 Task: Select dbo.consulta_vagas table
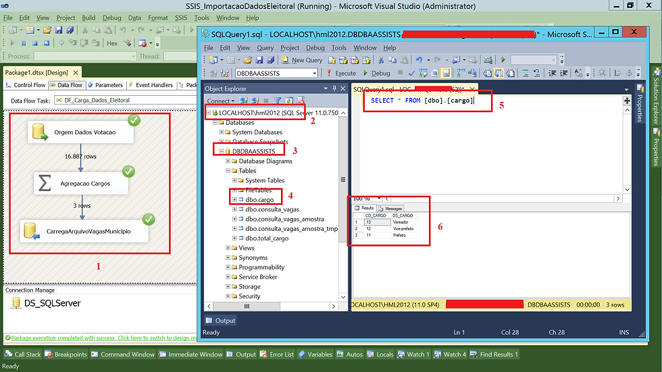pos(272,209)
